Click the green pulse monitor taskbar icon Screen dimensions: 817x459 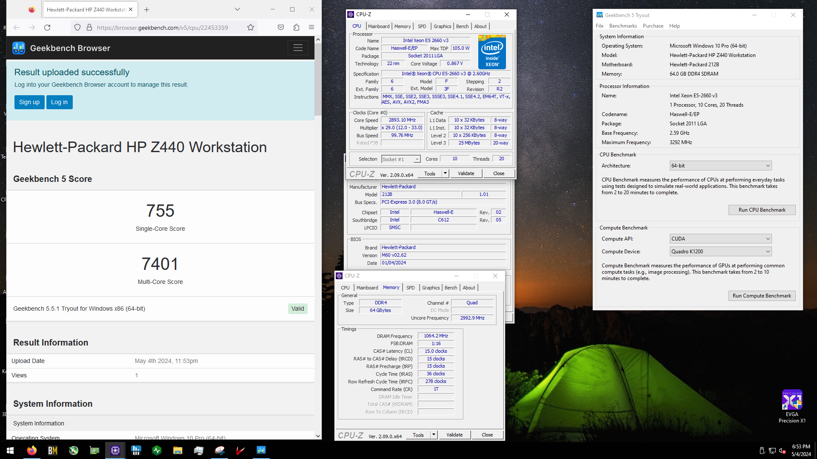coord(157,450)
